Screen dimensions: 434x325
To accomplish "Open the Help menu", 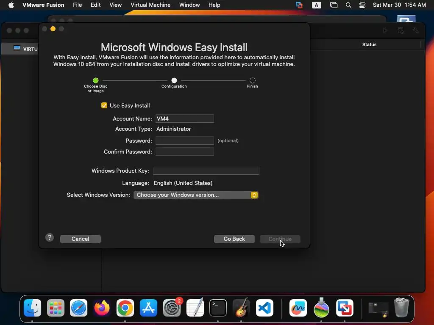I will 214,5.
